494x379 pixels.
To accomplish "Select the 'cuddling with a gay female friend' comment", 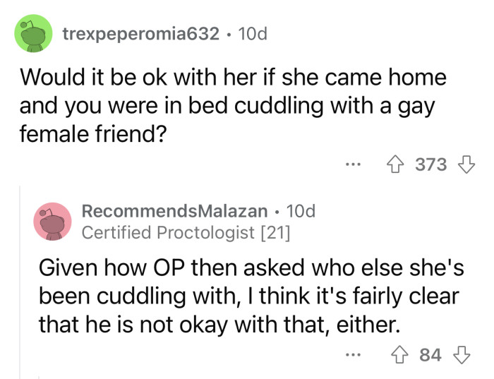I will coord(233,106).
